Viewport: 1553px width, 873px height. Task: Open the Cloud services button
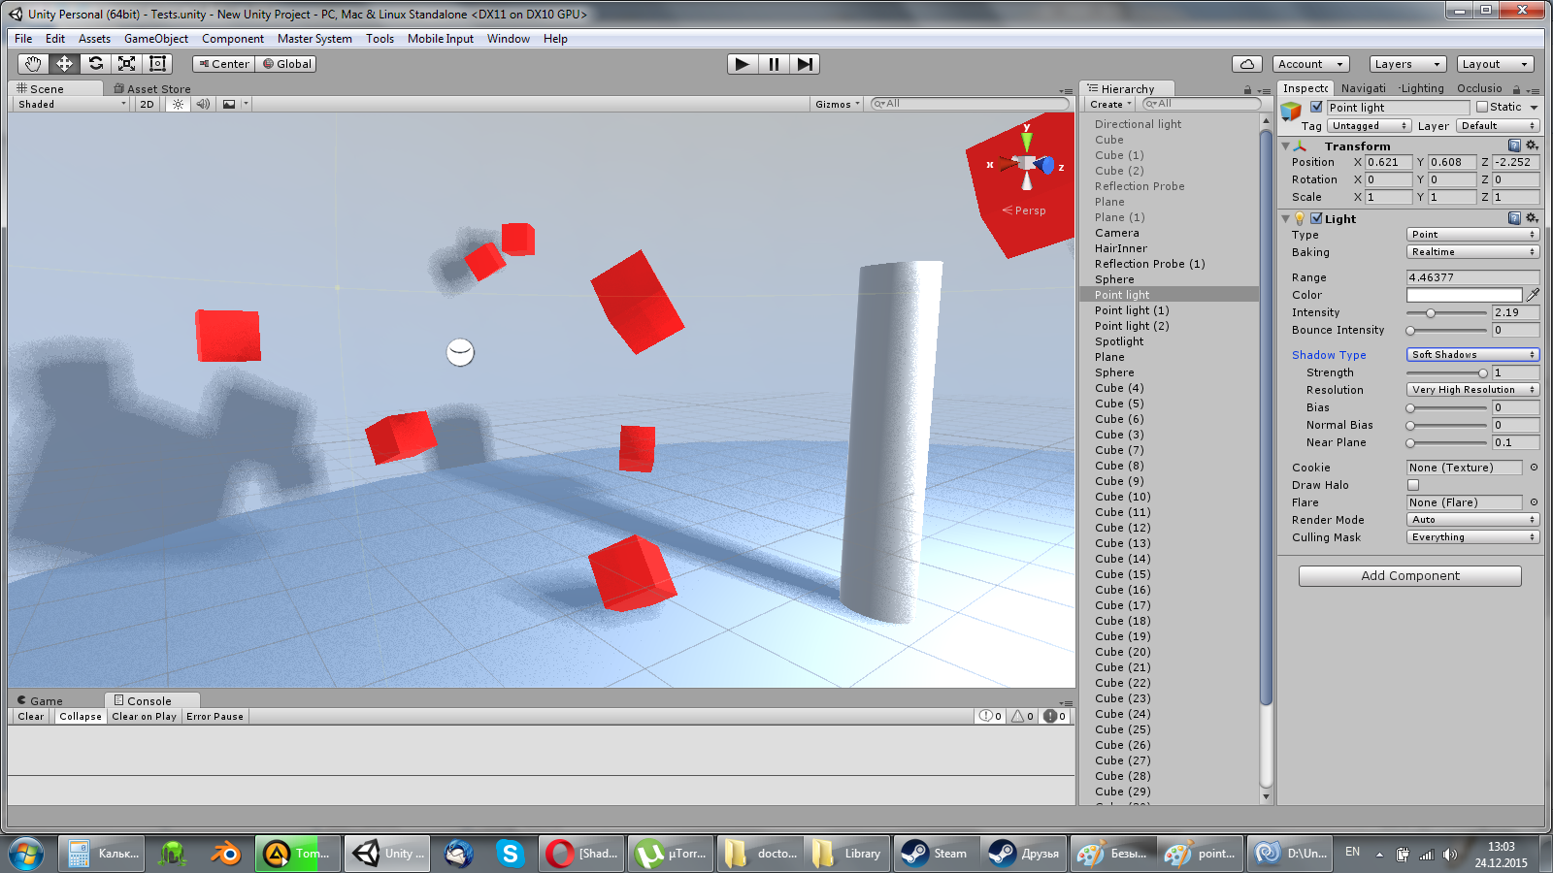[1247, 64]
